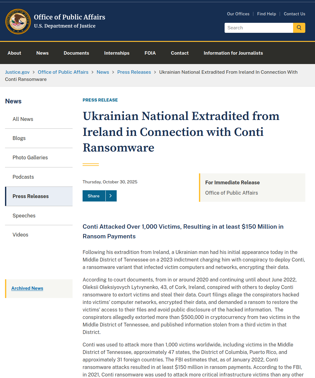Screen dimensions: 315x378
Task: Select Videos in the sidebar
Action: (x=39, y=235)
